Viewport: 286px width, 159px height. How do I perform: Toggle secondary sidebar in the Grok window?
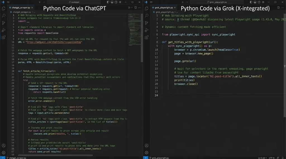click(x=259, y=2)
